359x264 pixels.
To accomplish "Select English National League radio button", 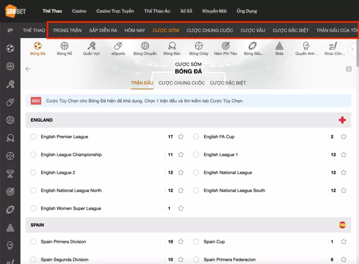I will coord(196,172).
